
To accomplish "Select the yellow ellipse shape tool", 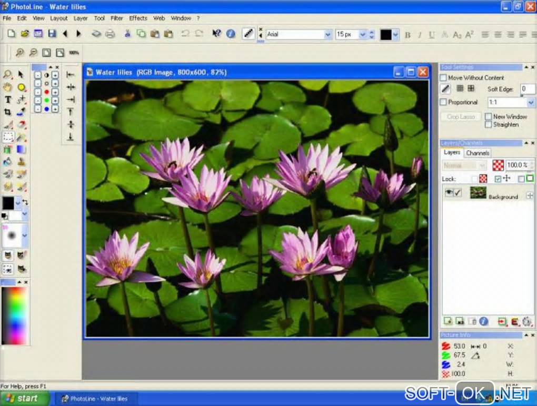I will (x=21, y=87).
